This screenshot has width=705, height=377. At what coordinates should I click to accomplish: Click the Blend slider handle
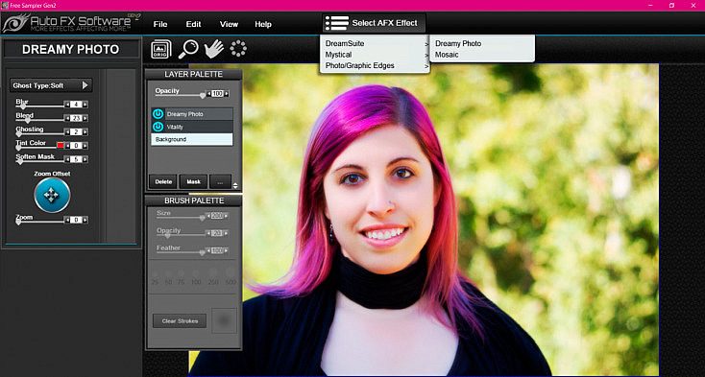point(28,120)
